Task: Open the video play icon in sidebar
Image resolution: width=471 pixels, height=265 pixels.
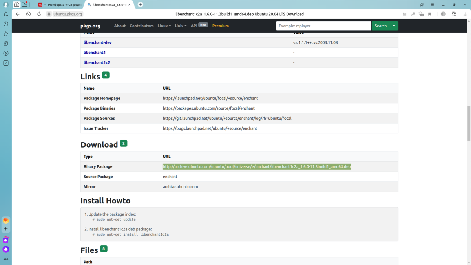Action: point(6,53)
